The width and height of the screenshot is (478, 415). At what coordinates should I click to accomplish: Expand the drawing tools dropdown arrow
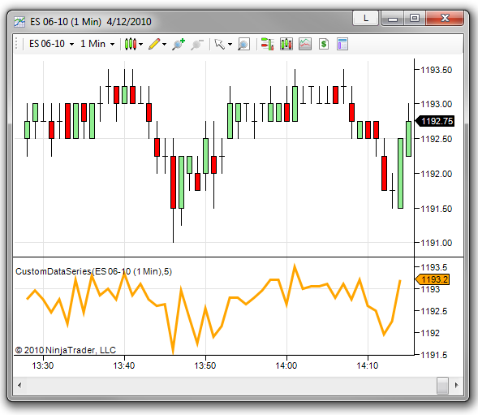165,44
